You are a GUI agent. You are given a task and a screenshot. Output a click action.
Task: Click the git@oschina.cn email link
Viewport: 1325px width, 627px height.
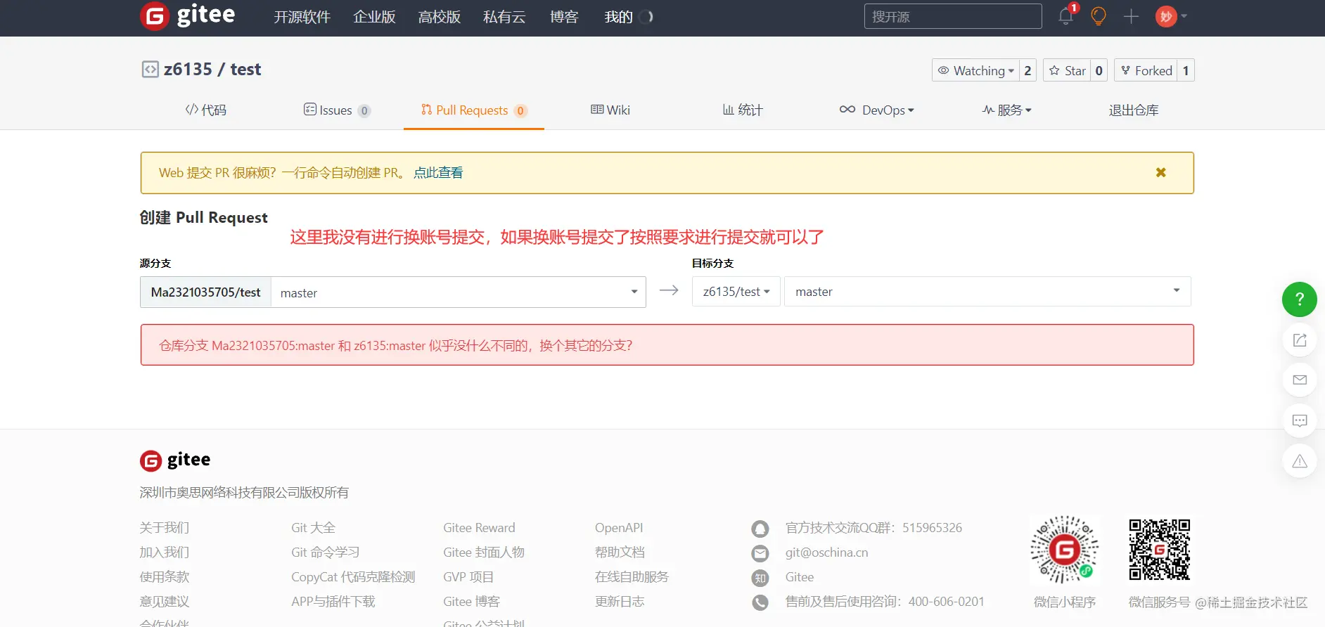[x=827, y=552]
